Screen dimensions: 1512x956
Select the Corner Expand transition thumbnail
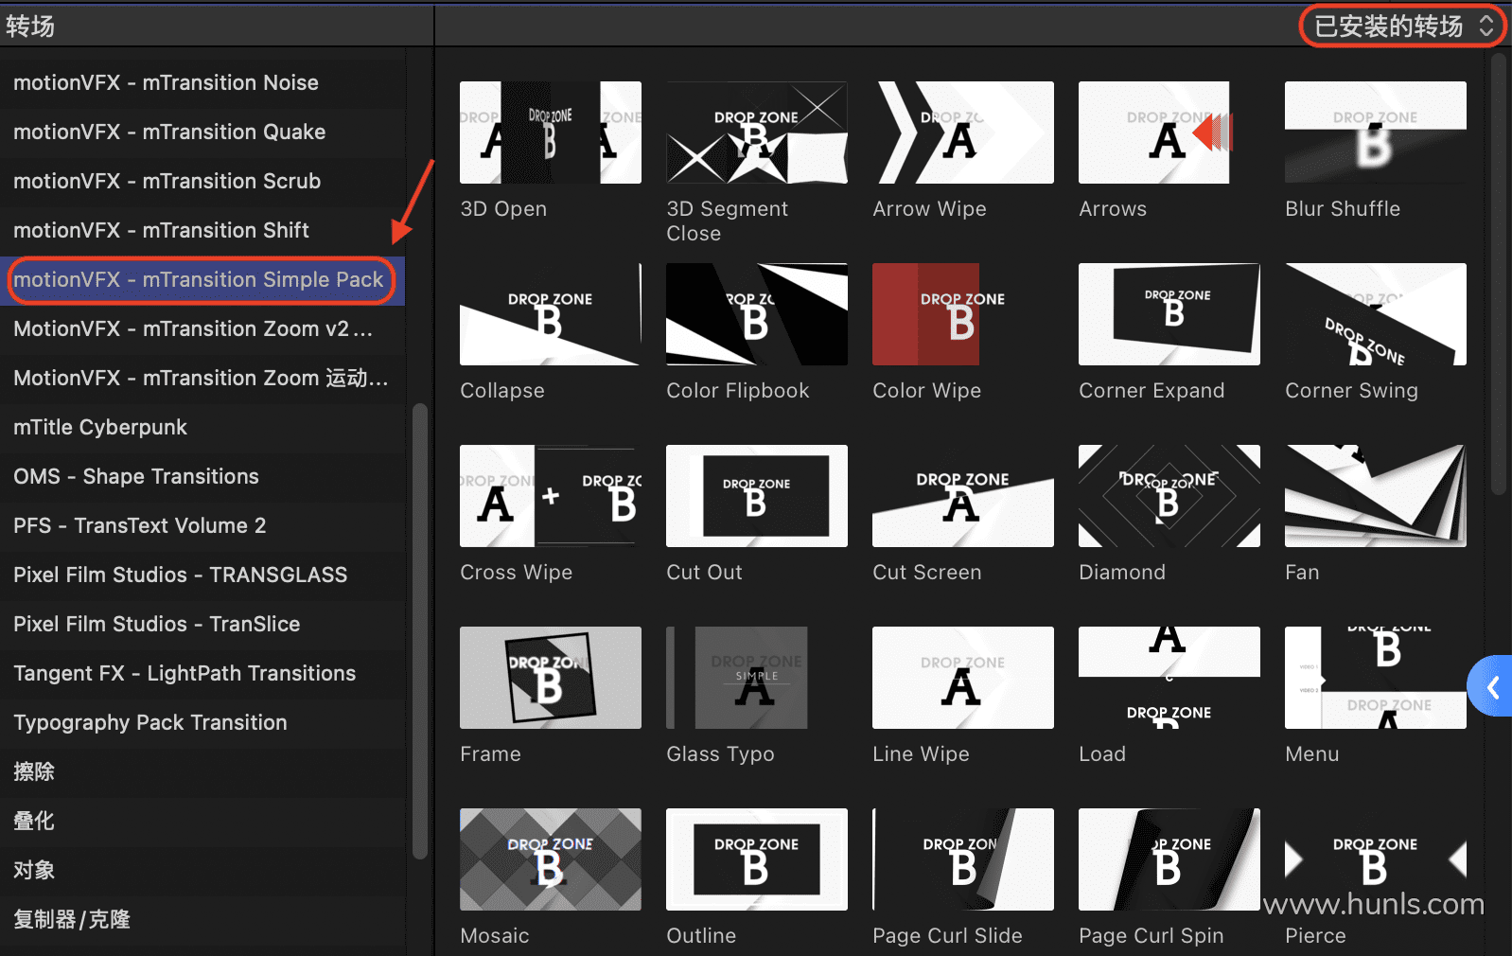click(1169, 314)
